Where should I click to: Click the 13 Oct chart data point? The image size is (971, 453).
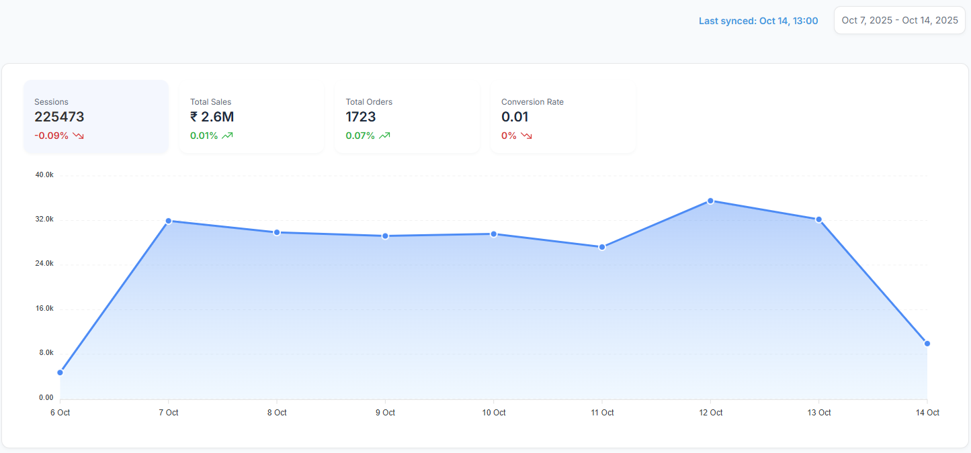coord(818,219)
